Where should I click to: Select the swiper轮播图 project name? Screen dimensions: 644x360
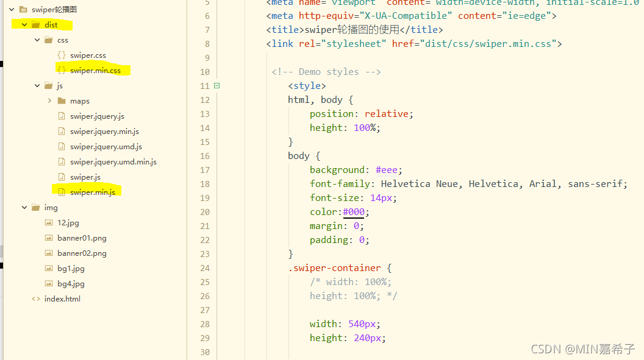click(54, 9)
